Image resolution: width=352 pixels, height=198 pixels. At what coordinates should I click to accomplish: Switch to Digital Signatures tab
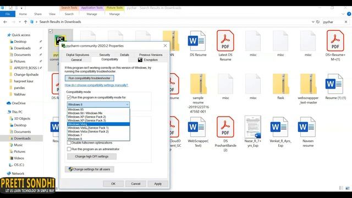78,55
